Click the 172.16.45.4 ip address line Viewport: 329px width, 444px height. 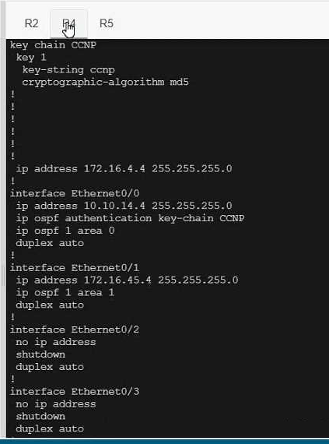click(128, 280)
